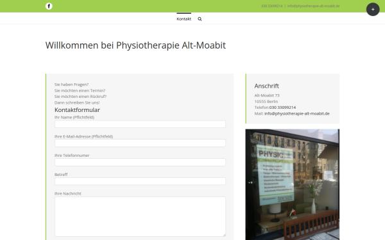Viewport: 385px width, 240px height.
Task: Click the Telefon number in Anschrift box
Action: point(282,108)
